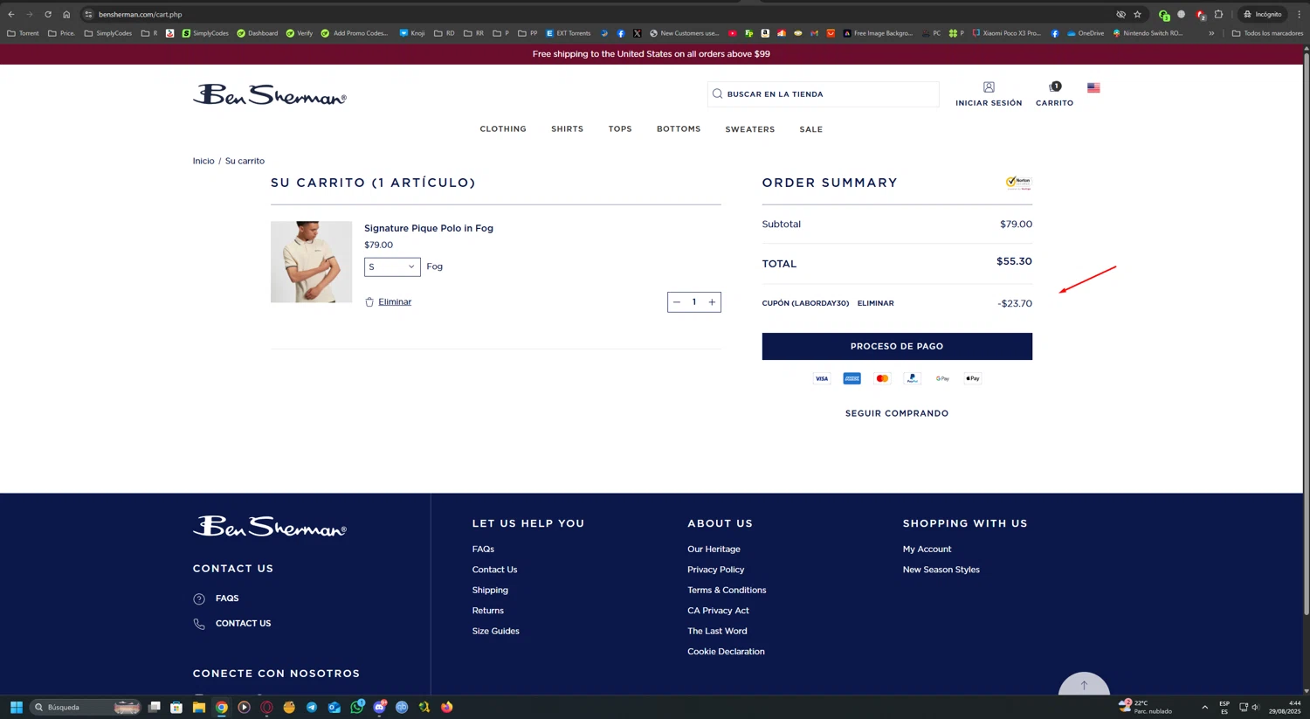Open Privacy Policy footer link
Screen dimensions: 1310x719
tap(716, 570)
